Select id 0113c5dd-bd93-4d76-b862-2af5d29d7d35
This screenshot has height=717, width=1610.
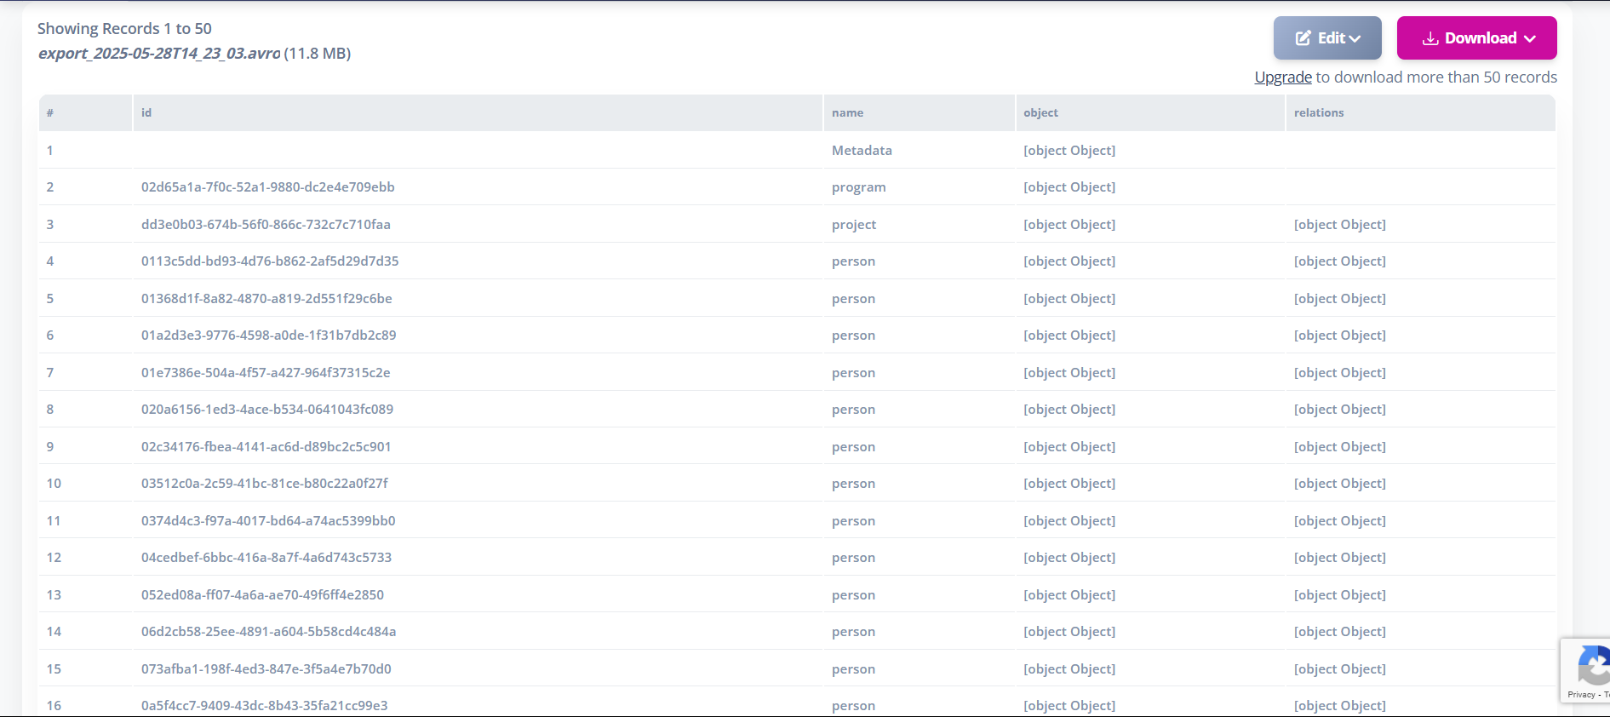click(x=270, y=261)
